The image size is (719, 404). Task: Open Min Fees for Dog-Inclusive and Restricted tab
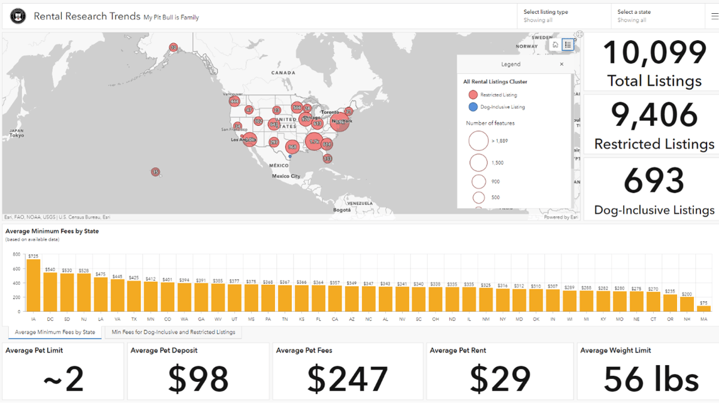pyautogui.click(x=173, y=332)
